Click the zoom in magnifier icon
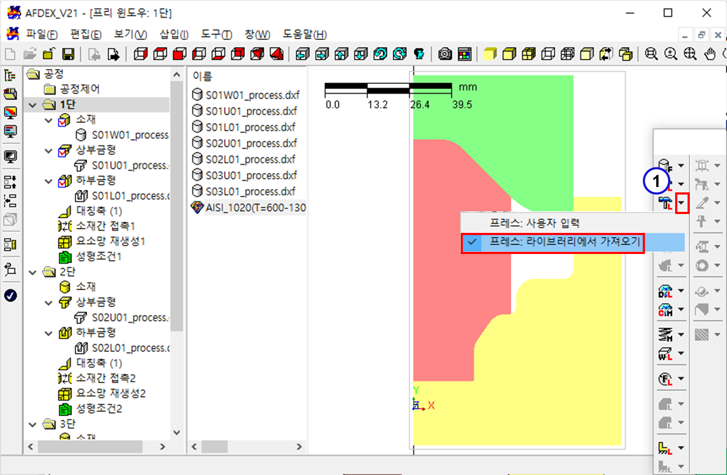This screenshot has height=475, width=727. (671, 54)
